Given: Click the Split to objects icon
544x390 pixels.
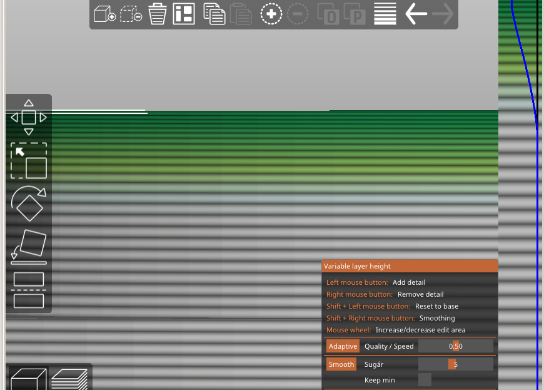Looking at the screenshot, I should click(328, 14).
